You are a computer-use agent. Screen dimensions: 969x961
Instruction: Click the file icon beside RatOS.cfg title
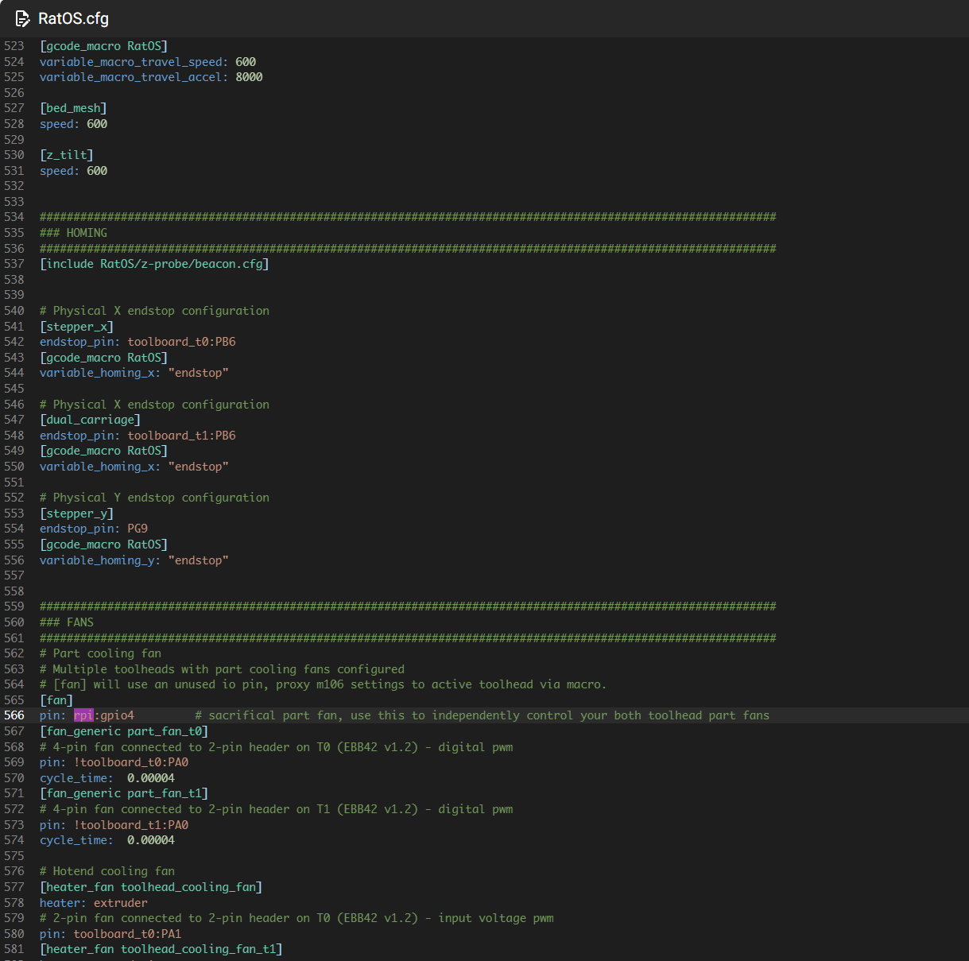pos(23,18)
